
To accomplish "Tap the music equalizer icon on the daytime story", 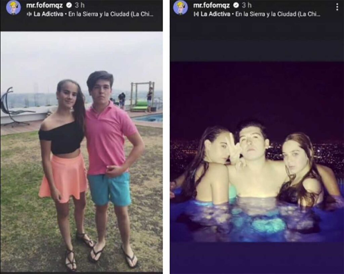I will pos(29,14).
